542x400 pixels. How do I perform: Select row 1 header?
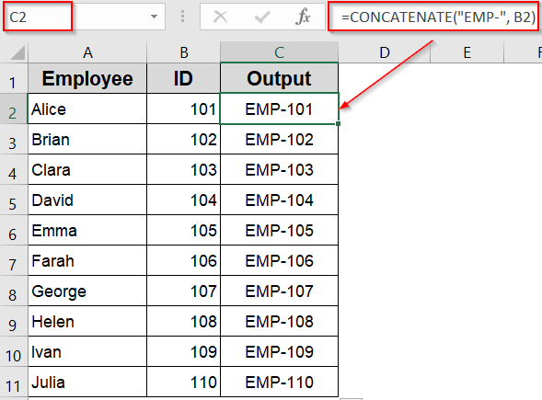(14, 78)
